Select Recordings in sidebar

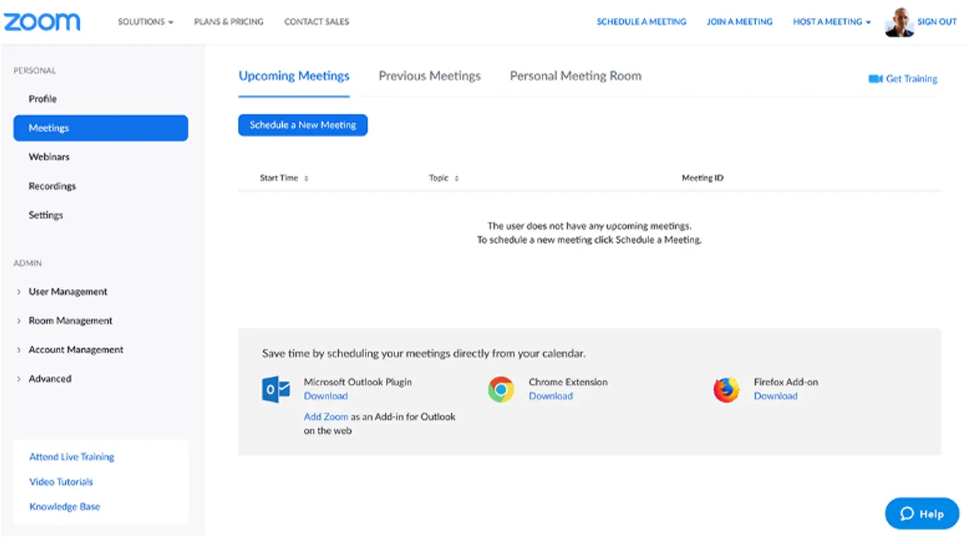click(52, 186)
